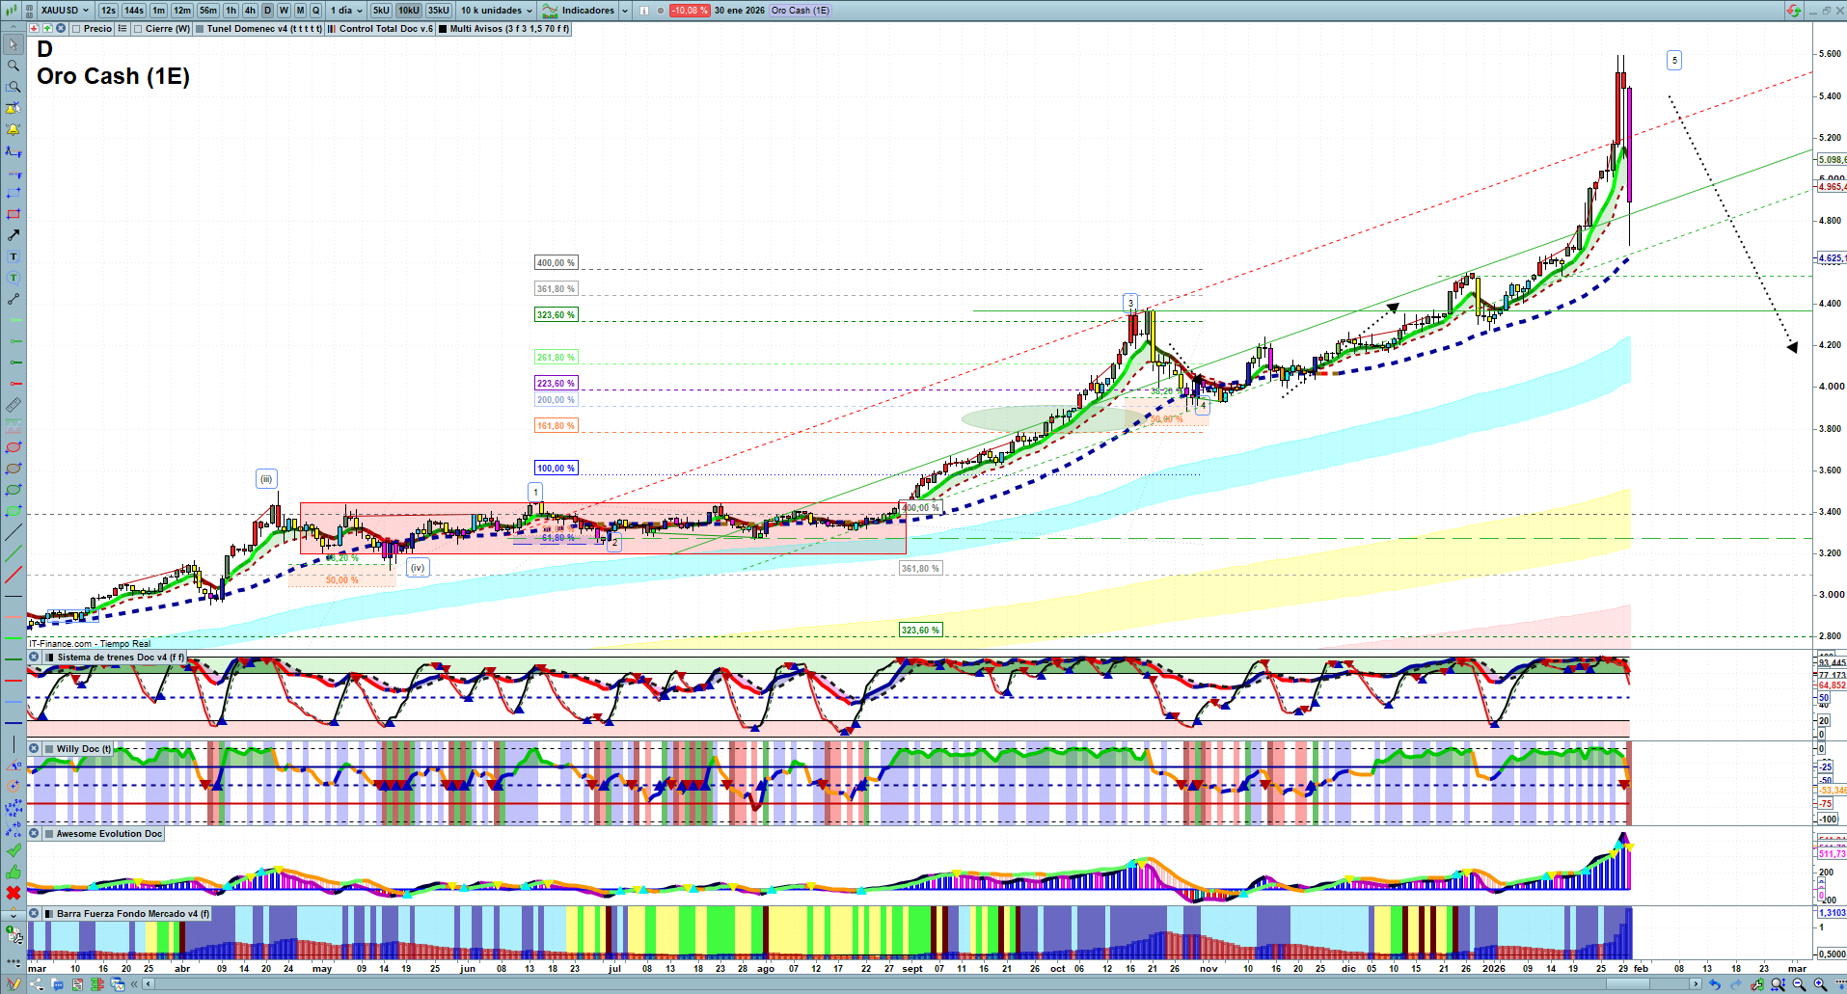Expand the 1 día period dropdown
Image resolution: width=1847 pixels, height=994 pixels.
click(347, 11)
